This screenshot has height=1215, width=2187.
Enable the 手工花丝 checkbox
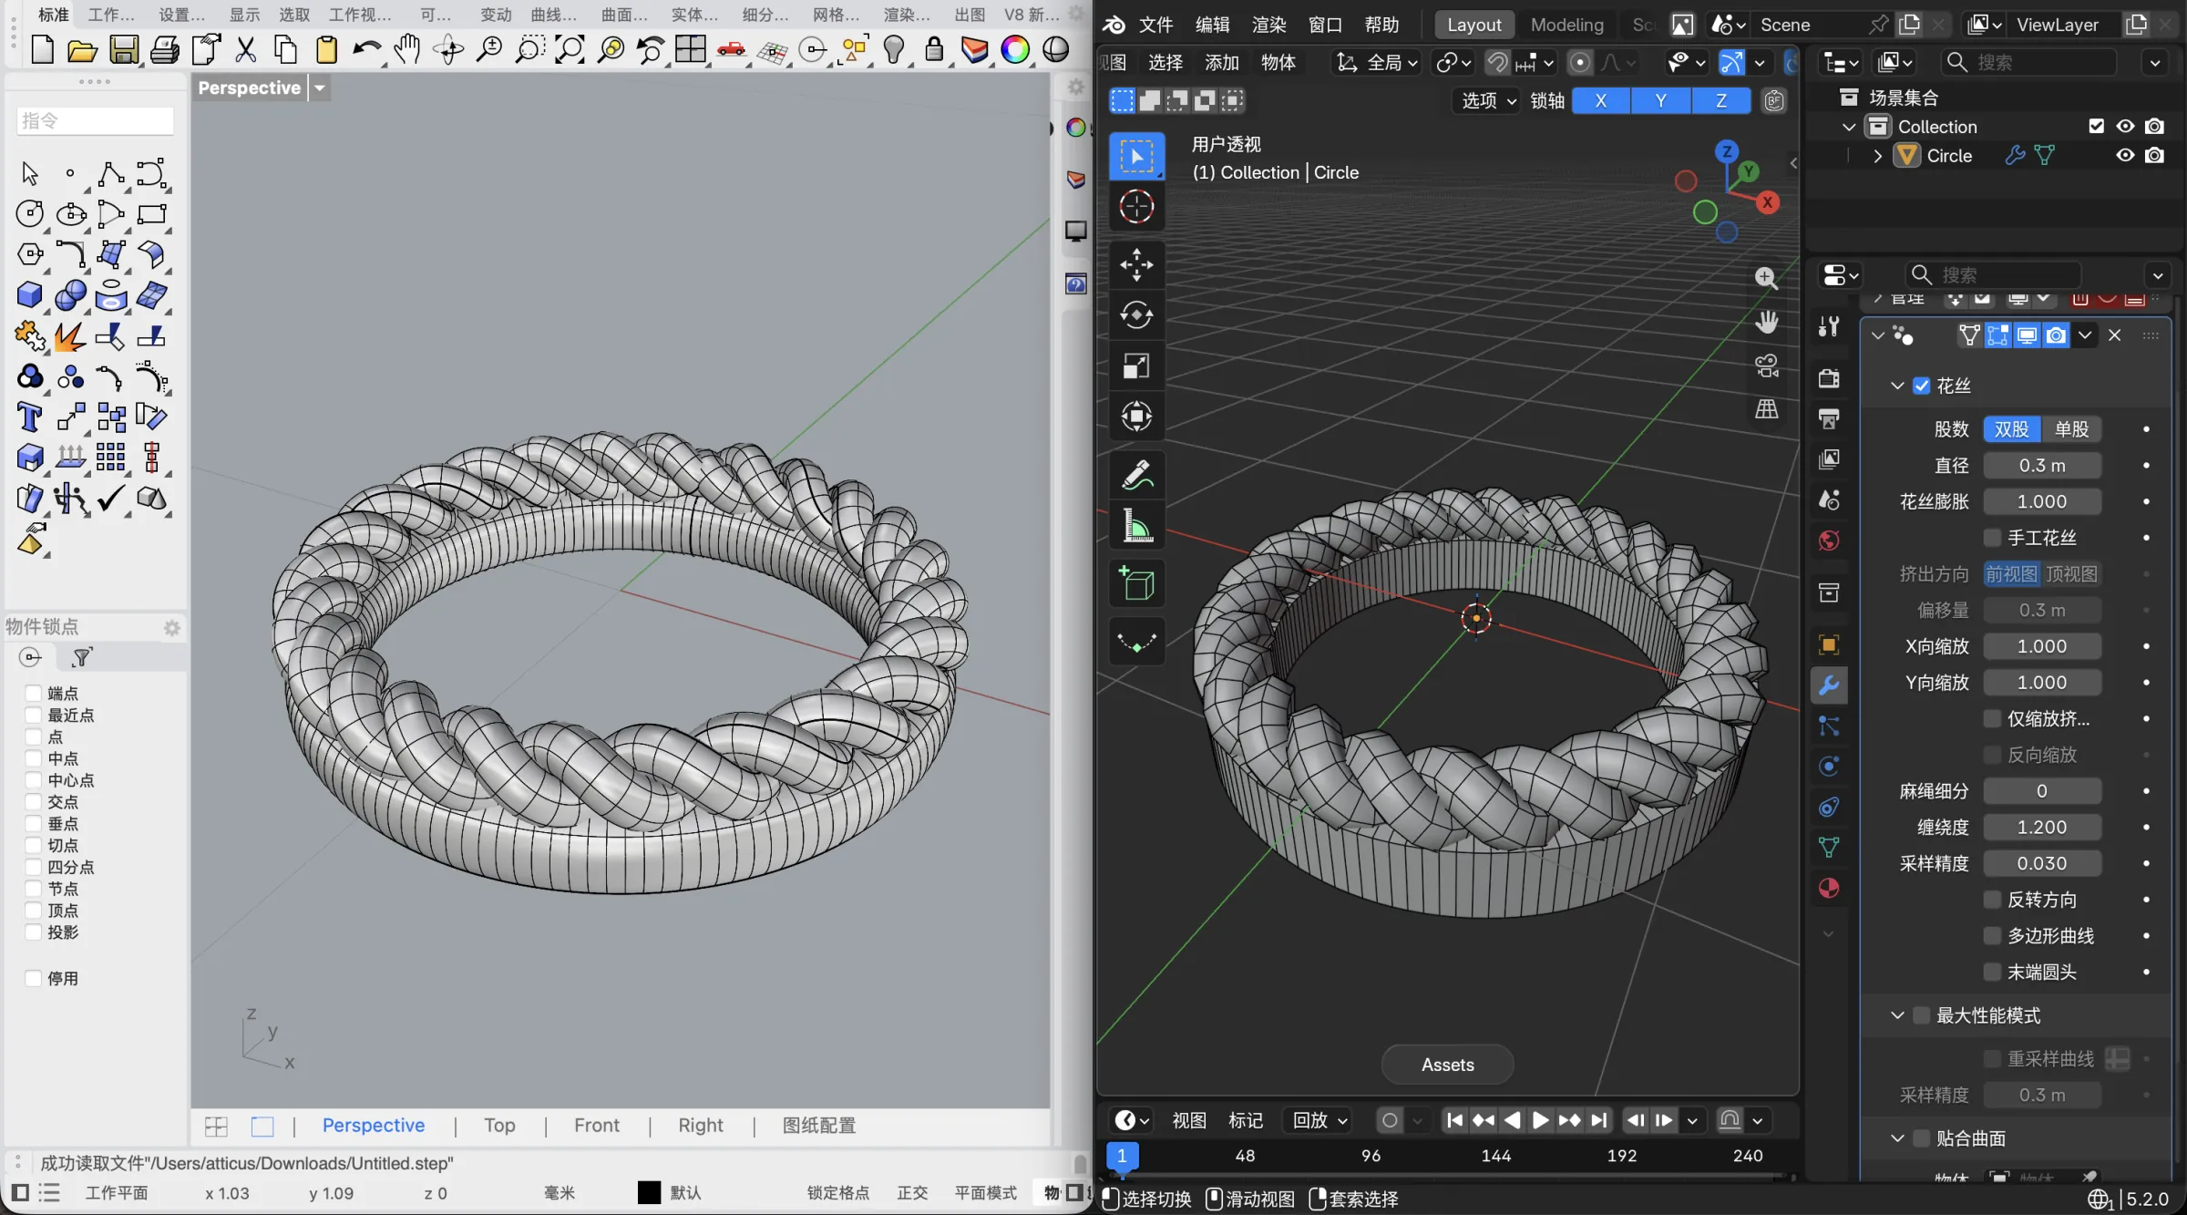[1993, 538]
